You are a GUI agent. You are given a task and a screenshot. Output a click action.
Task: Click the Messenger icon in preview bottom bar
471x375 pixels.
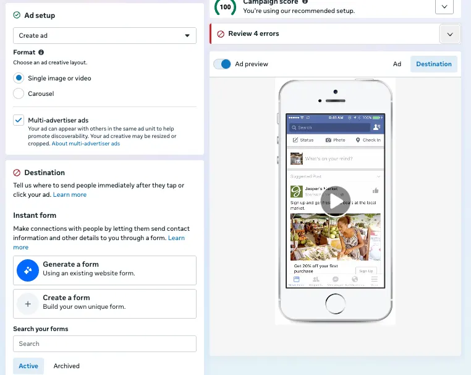pyautogui.click(x=336, y=279)
